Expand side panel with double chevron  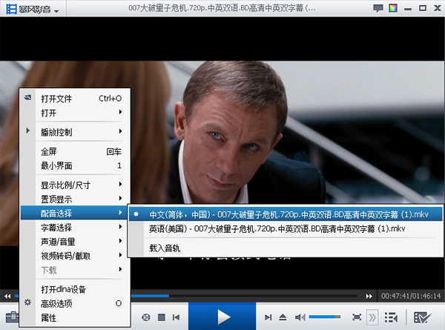(x=372, y=317)
